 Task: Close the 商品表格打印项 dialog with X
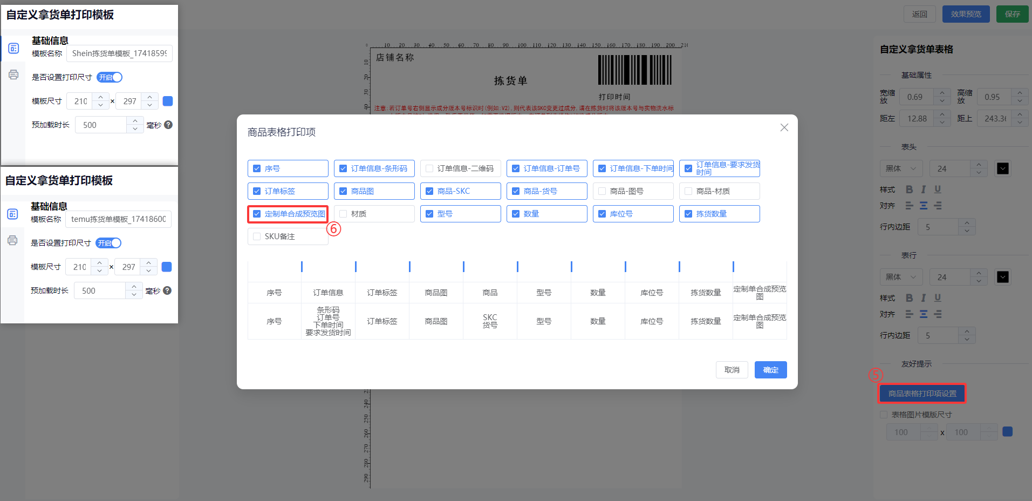(x=784, y=127)
